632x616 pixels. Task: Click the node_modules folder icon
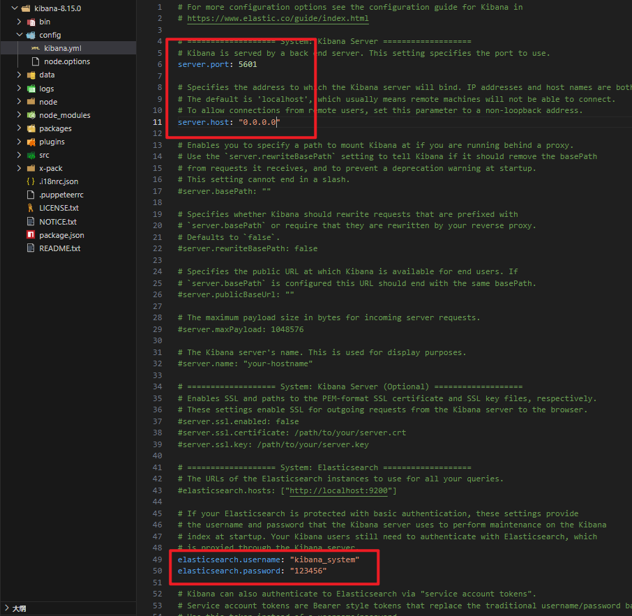tap(31, 115)
